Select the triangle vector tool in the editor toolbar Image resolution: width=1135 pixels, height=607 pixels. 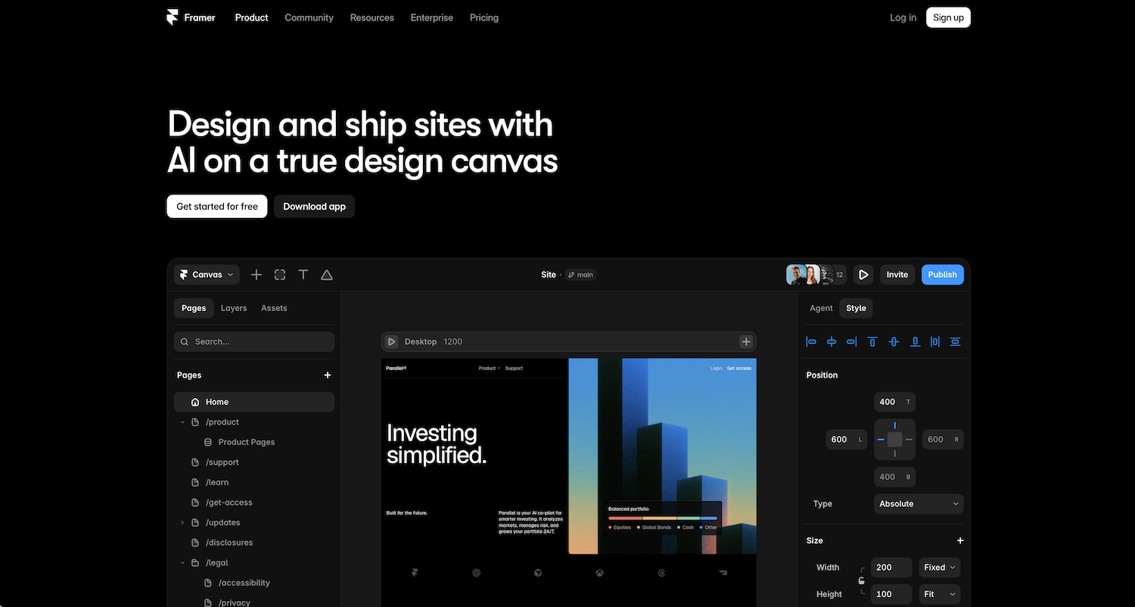pyautogui.click(x=327, y=275)
